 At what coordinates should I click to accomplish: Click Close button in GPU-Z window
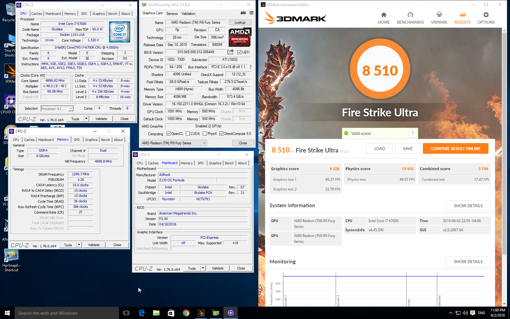tap(243, 143)
